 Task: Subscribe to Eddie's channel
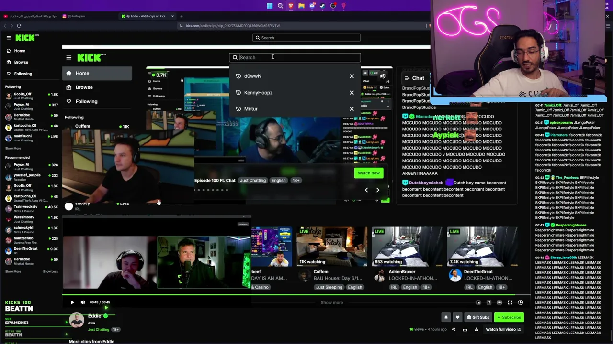[509, 317]
